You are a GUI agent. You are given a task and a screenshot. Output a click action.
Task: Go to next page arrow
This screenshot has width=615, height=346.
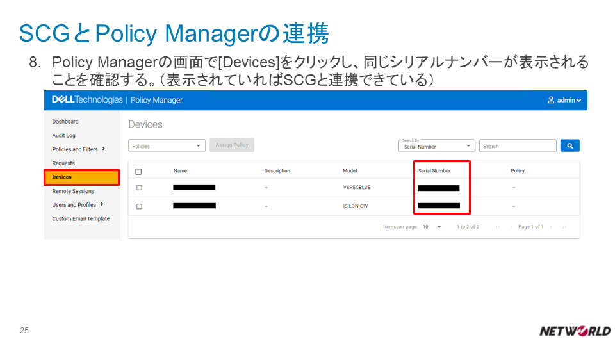point(551,227)
